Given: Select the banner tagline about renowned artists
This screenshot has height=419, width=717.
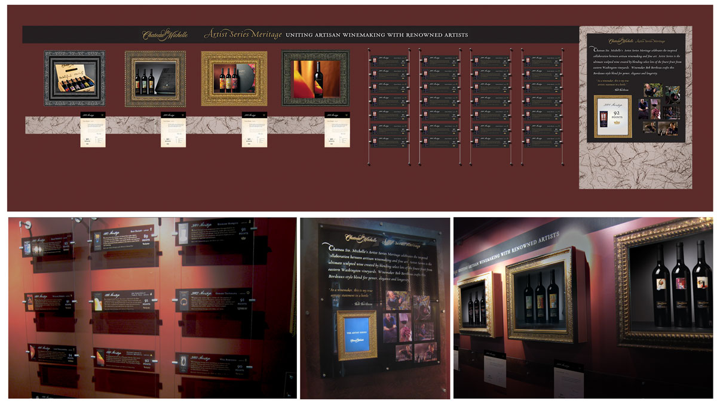Looking at the screenshot, I should [376, 35].
